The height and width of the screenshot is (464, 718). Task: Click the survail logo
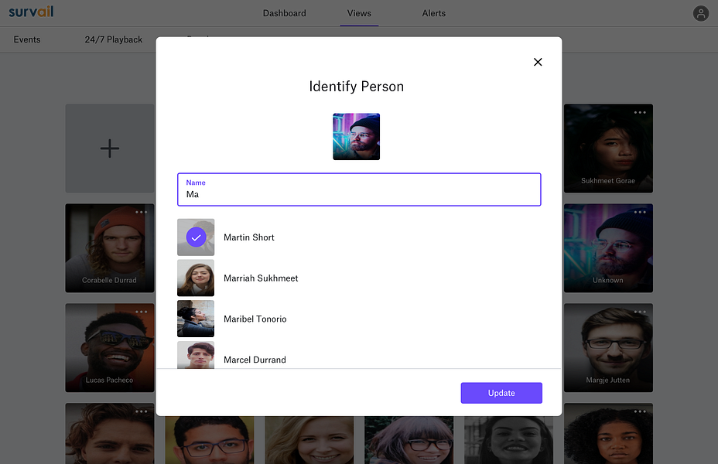[31, 12]
